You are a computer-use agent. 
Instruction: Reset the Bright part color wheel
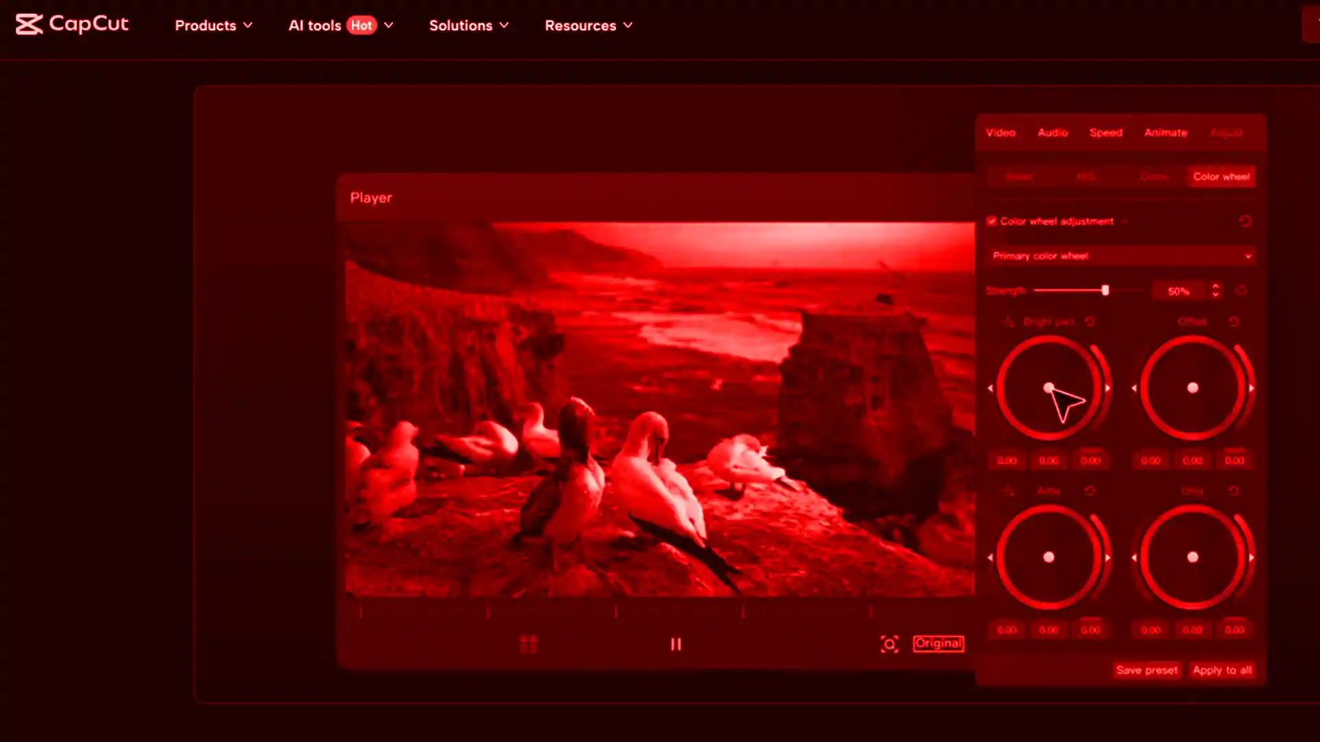1090,322
